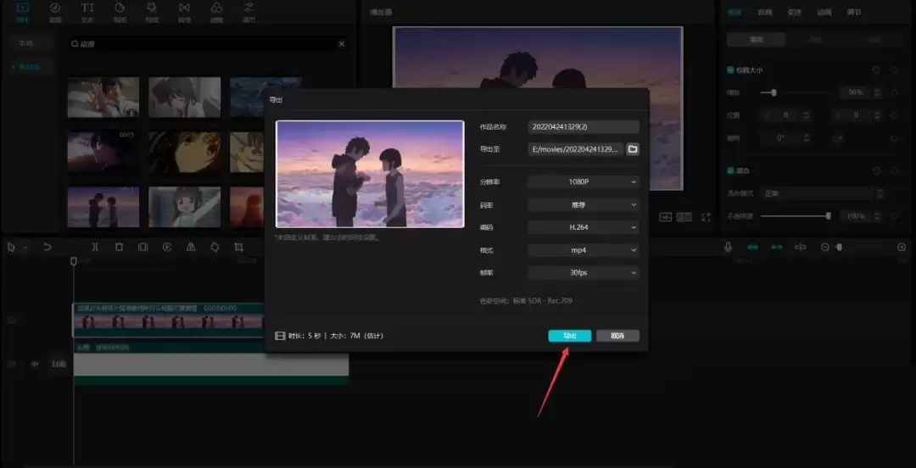Click the timeline zoom slider handle

tap(840, 248)
